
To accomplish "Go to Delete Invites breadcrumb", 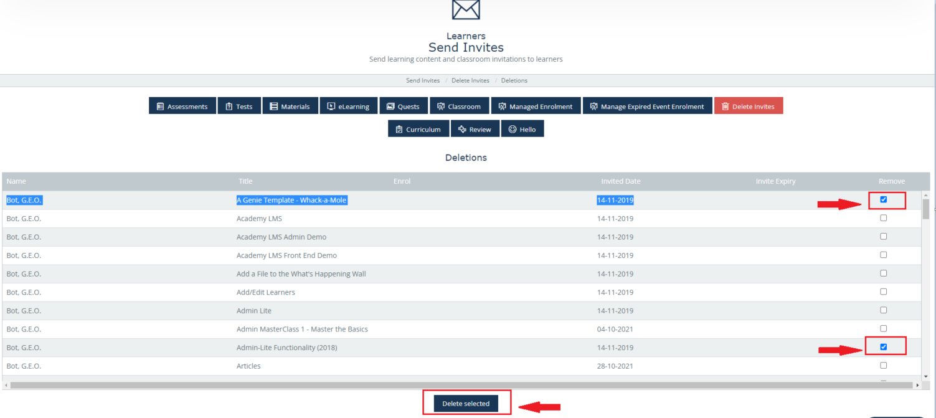I will pos(470,80).
